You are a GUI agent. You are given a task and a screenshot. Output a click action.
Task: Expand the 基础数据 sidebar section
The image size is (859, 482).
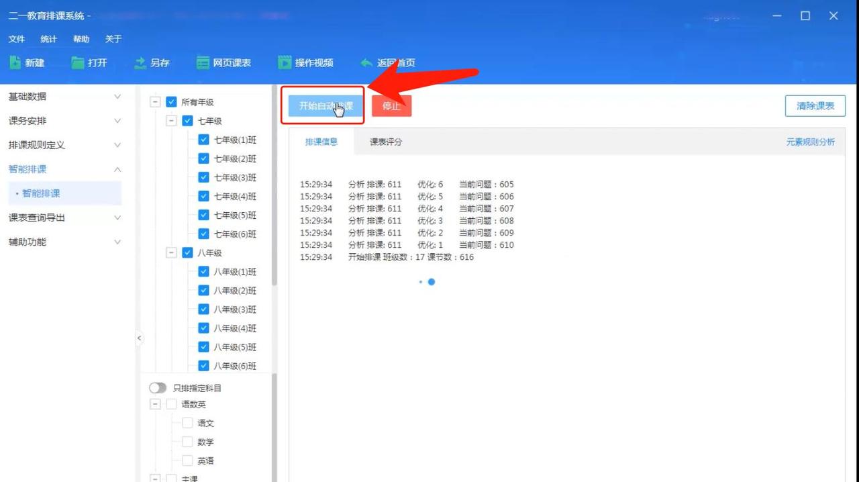(64, 97)
